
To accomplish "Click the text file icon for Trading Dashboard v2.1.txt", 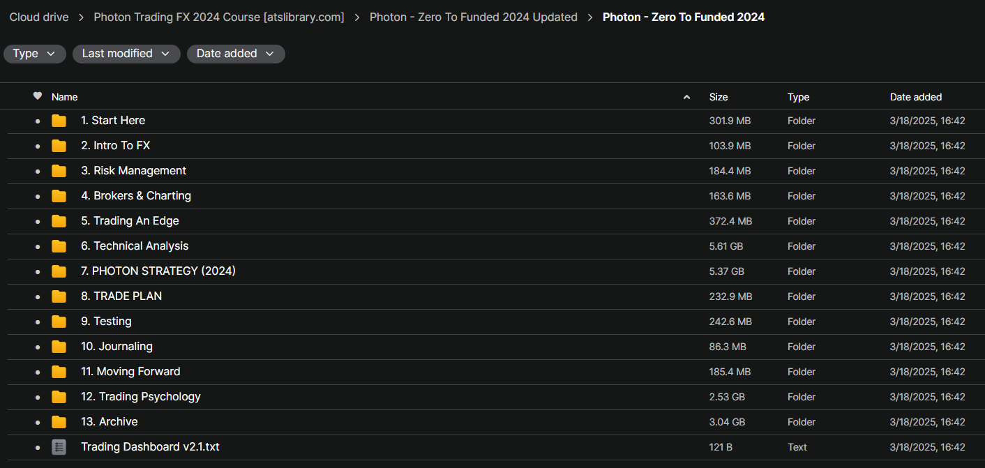I will pyautogui.click(x=59, y=447).
